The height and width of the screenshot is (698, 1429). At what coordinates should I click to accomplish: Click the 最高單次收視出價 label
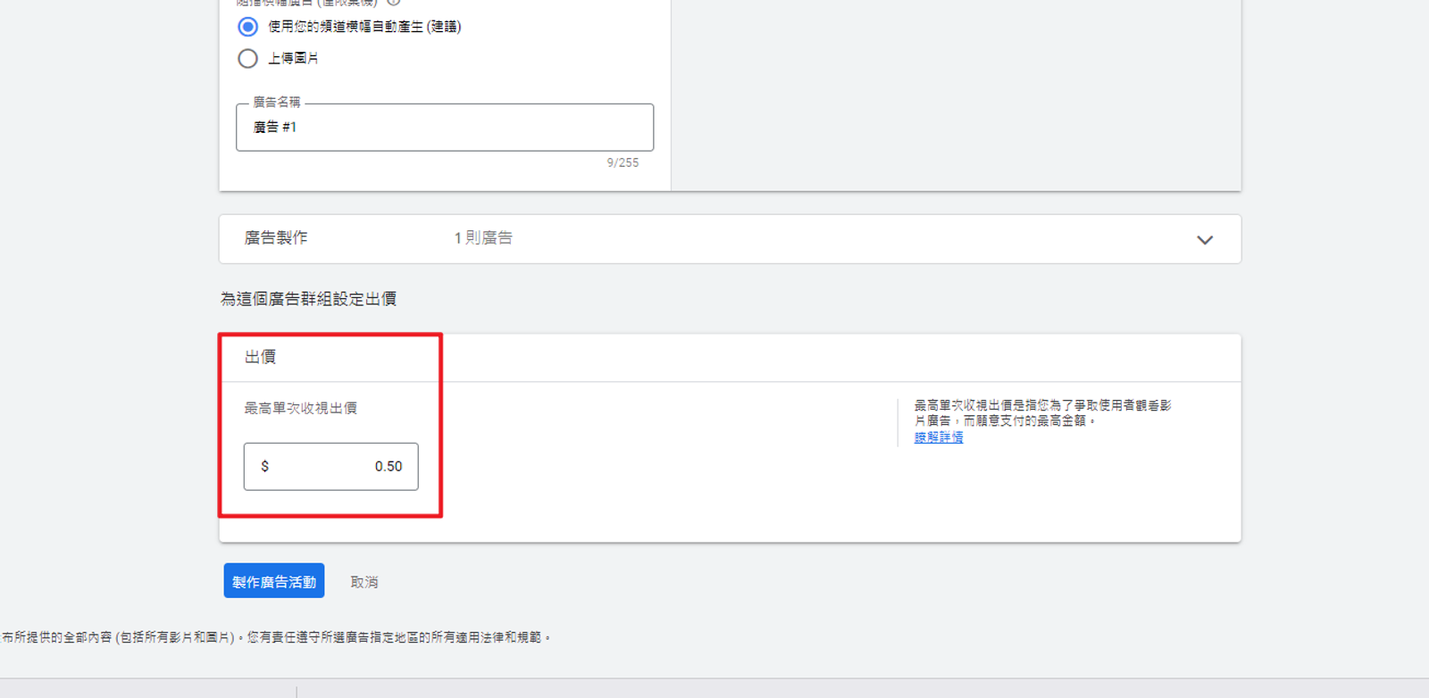(x=301, y=408)
